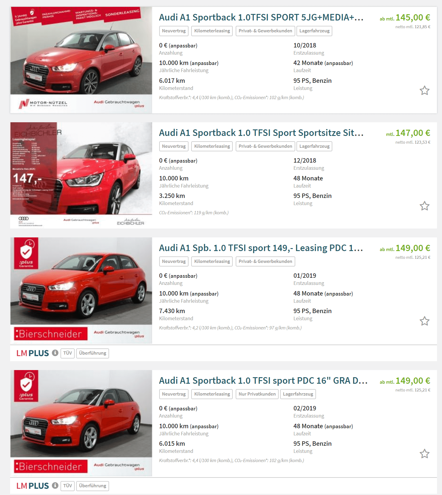Click netto mtl. 121,85 € text
Screen dimensions: 442x495
[x=413, y=27]
